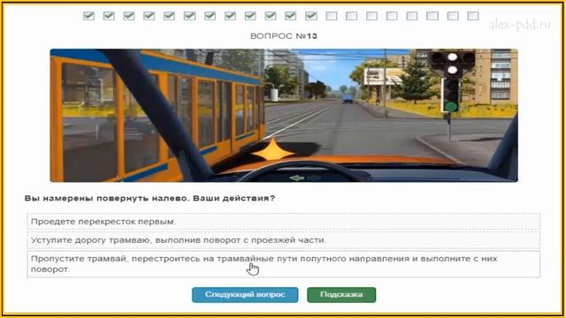Select answer 'Уступите дорогу трамваю, выполнив поворот с проезжей части'

click(283, 240)
